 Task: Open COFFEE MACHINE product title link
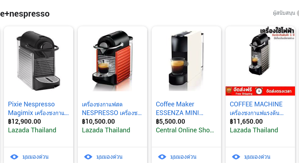[x=257, y=109]
